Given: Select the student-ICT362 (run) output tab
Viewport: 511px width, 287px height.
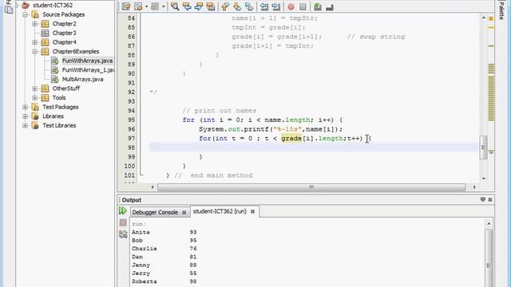Looking at the screenshot, I should tap(220, 211).
